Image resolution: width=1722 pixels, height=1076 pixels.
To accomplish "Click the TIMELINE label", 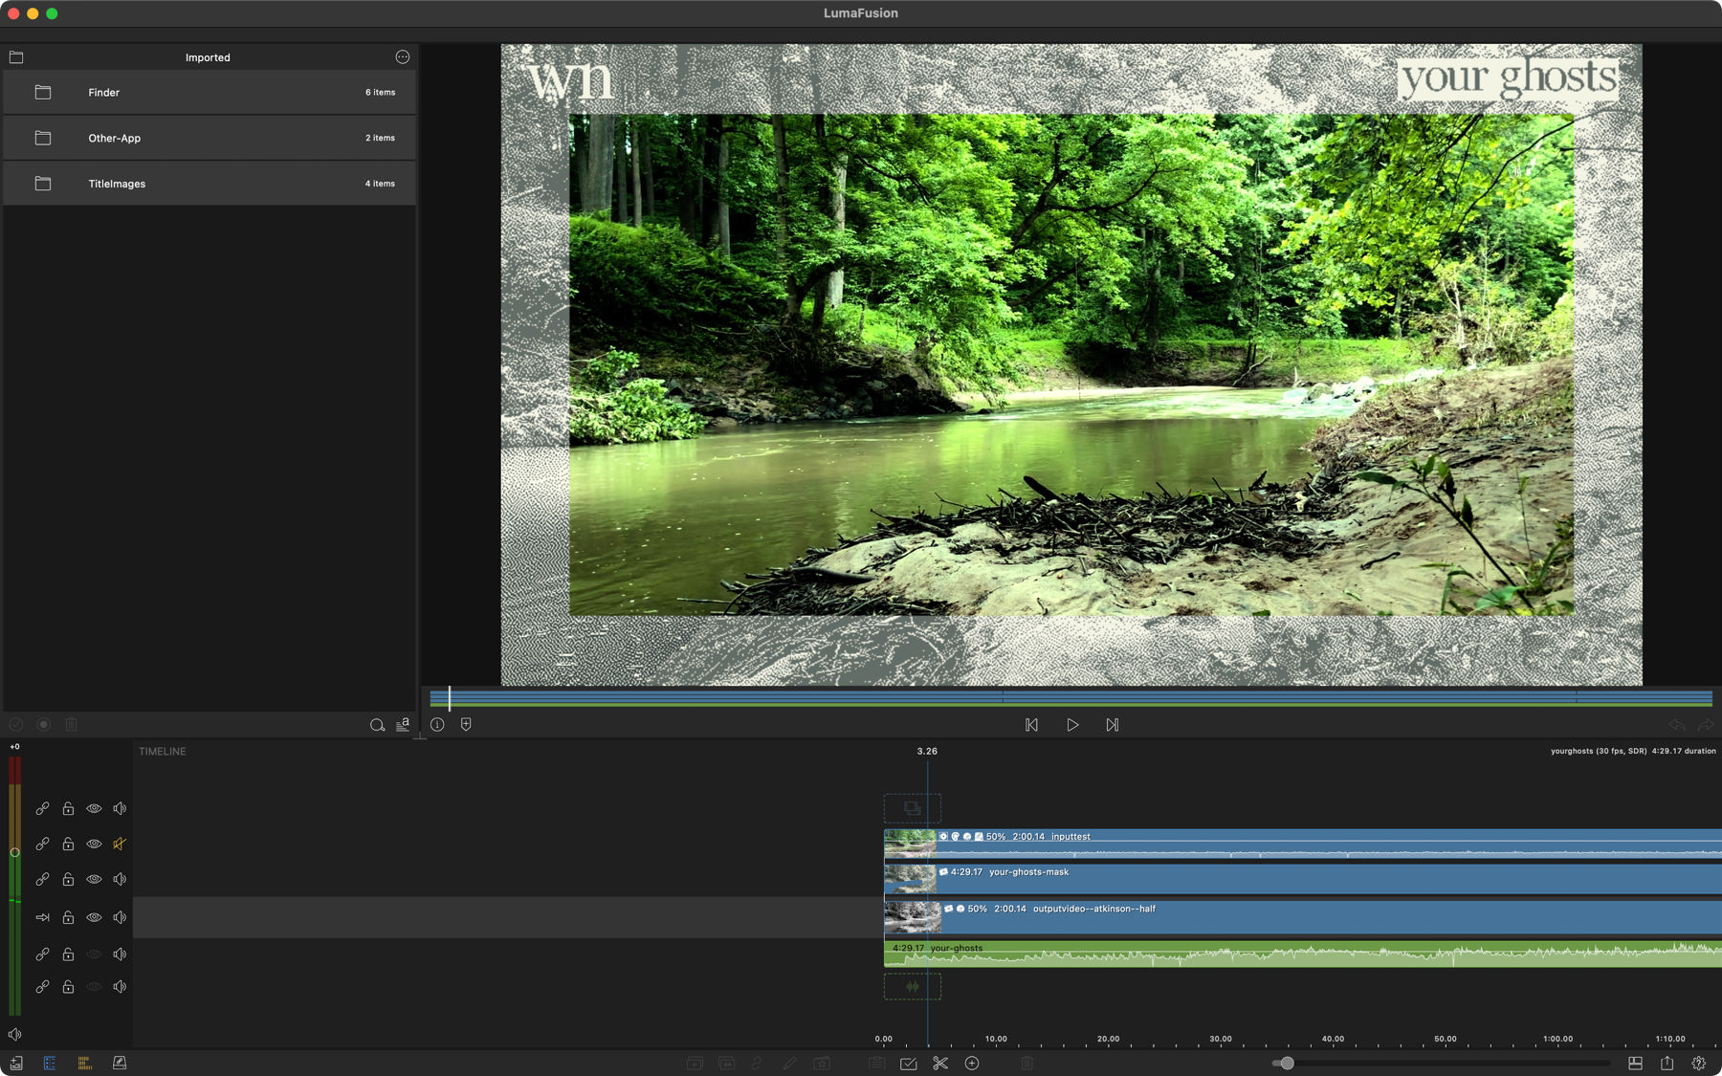I will click(163, 752).
